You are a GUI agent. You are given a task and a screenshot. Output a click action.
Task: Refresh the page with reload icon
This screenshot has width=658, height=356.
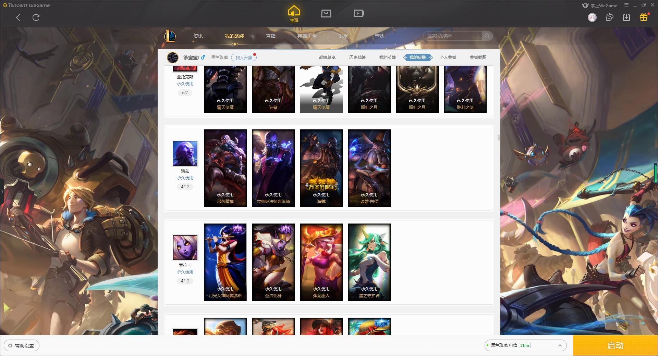tap(36, 17)
